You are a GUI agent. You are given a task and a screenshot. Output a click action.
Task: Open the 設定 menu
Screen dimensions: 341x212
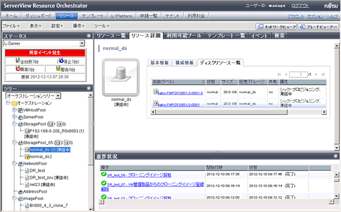pos(57,26)
